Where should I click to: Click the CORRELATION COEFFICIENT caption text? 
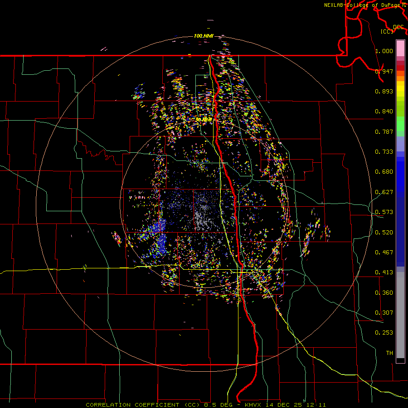tap(132, 405)
